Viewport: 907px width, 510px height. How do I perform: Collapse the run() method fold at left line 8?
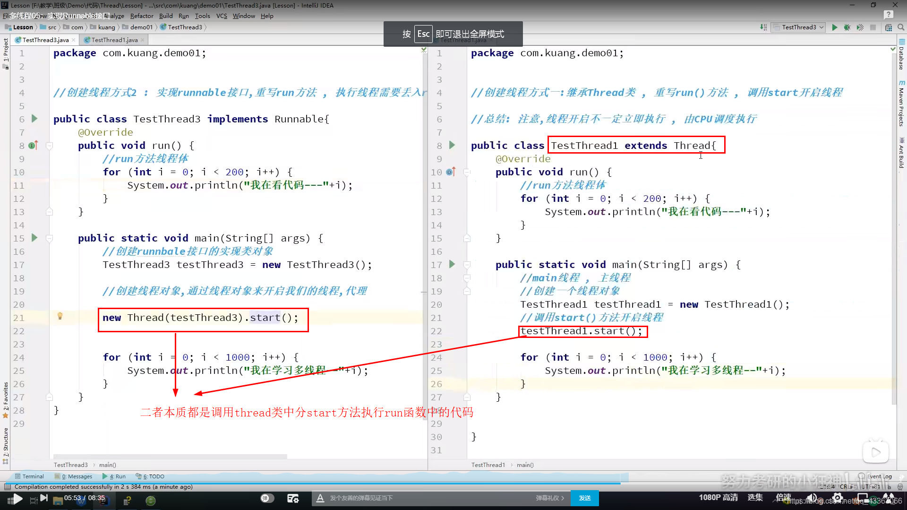coord(49,146)
